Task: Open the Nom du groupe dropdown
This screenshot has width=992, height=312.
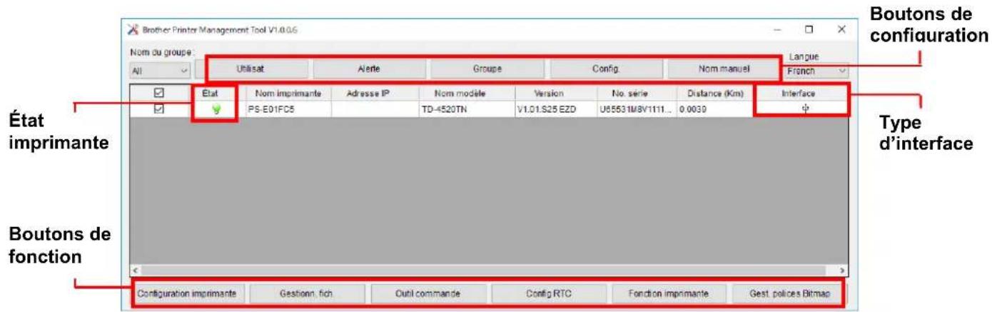Action: click(160, 71)
